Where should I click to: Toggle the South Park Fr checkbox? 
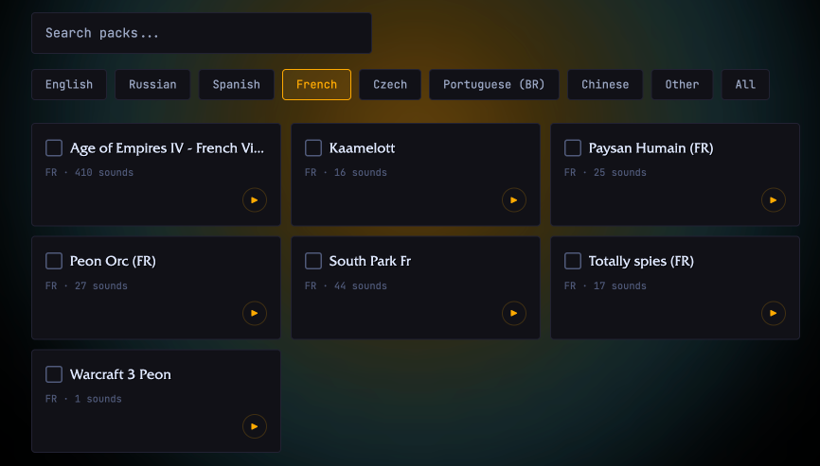[x=313, y=261]
